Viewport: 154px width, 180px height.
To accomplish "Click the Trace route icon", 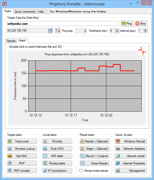I will pos(10,141).
